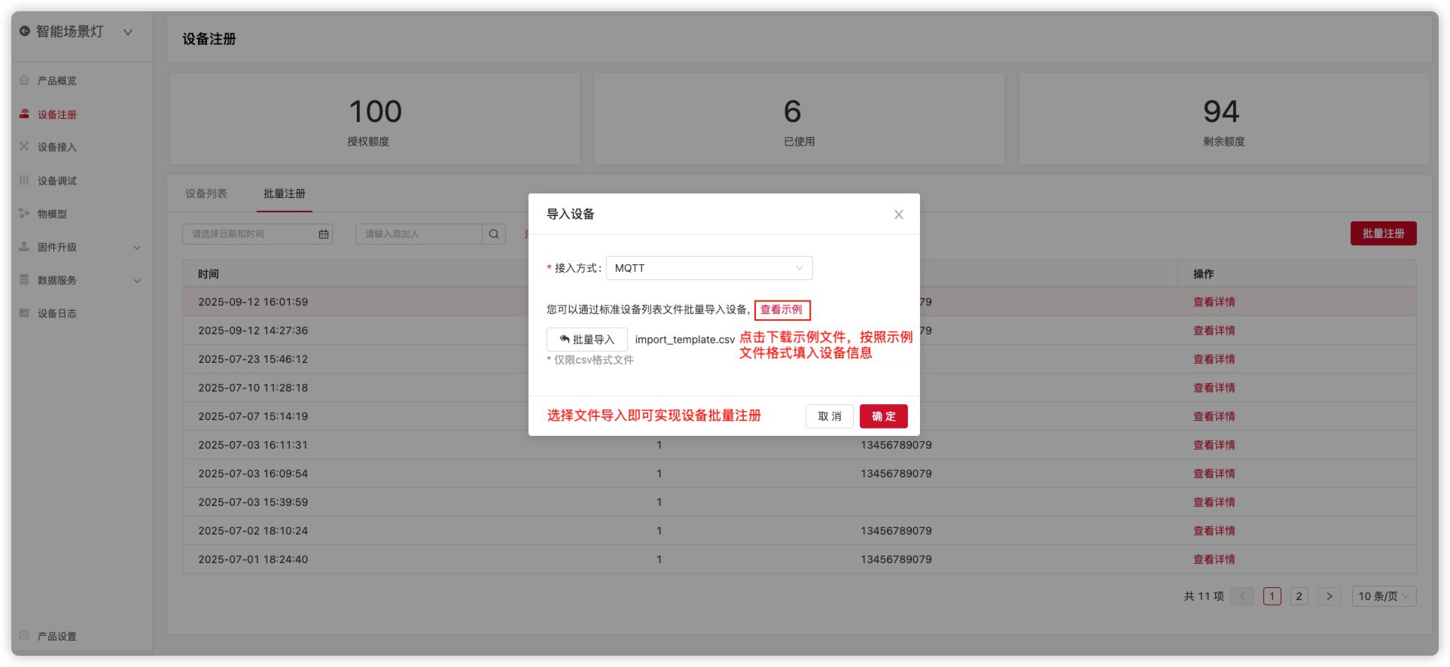Go to page 2 of results
This screenshot has height=667, width=1450.
point(1299,596)
